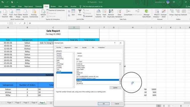This screenshot has height=107, width=190.
Task: Switch to the Insert ribbon tab
Action: tap(13, 7)
